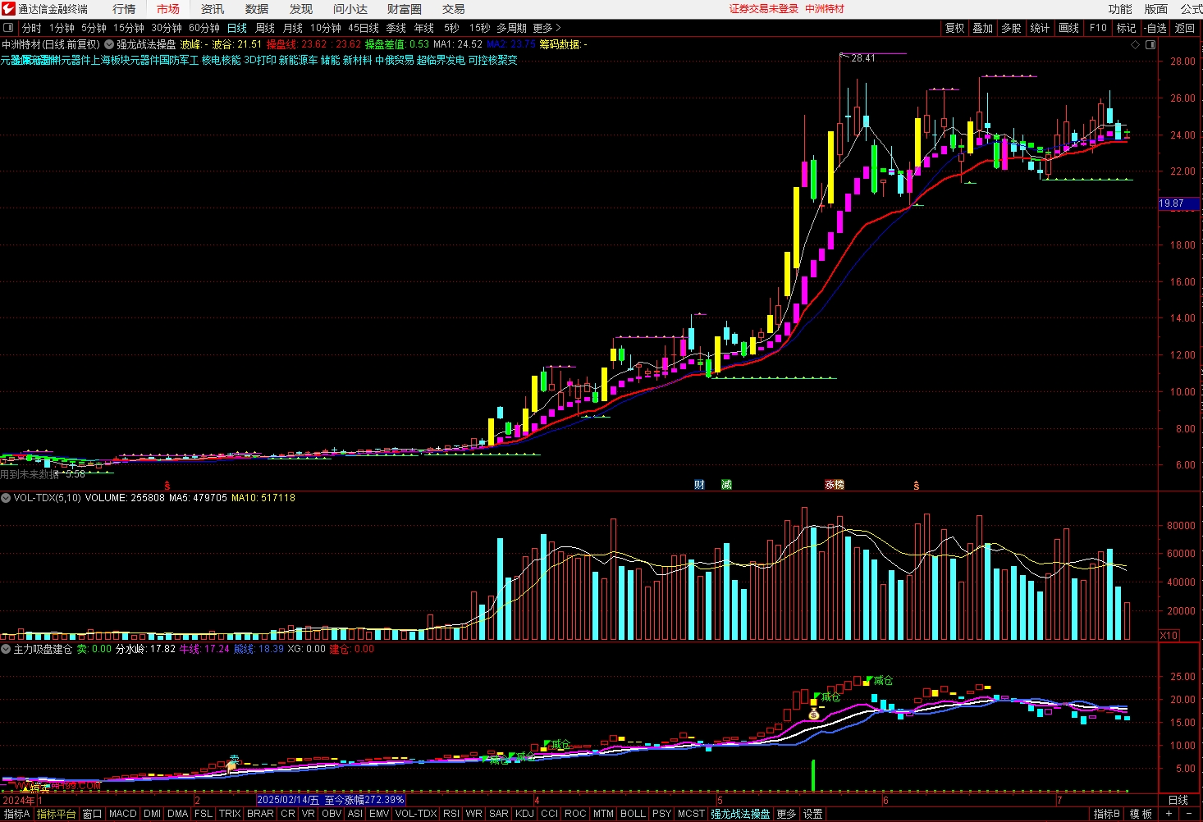Switch to 30分钟 period

167,28
